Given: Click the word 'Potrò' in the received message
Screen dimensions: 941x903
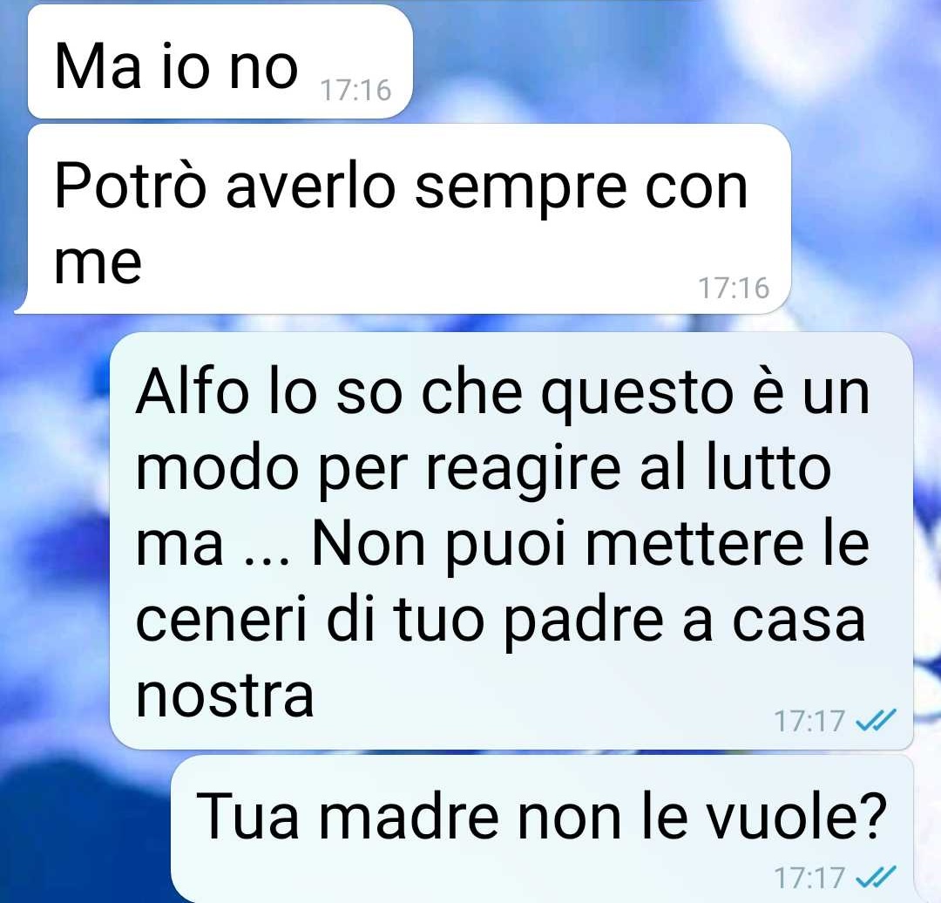Looking at the screenshot, I should pos(131,186).
